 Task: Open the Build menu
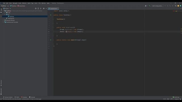[29, 3]
